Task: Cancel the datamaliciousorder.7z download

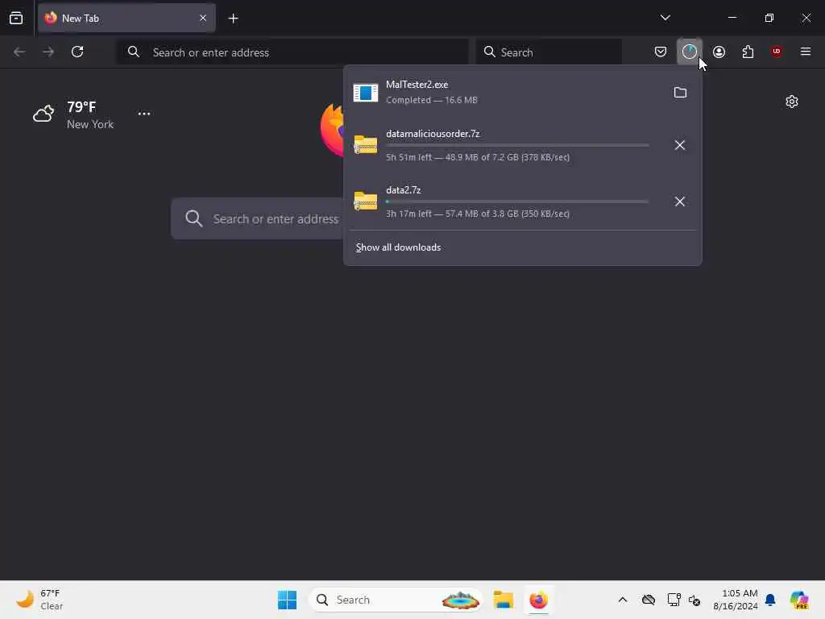Action: pyautogui.click(x=680, y=145)
